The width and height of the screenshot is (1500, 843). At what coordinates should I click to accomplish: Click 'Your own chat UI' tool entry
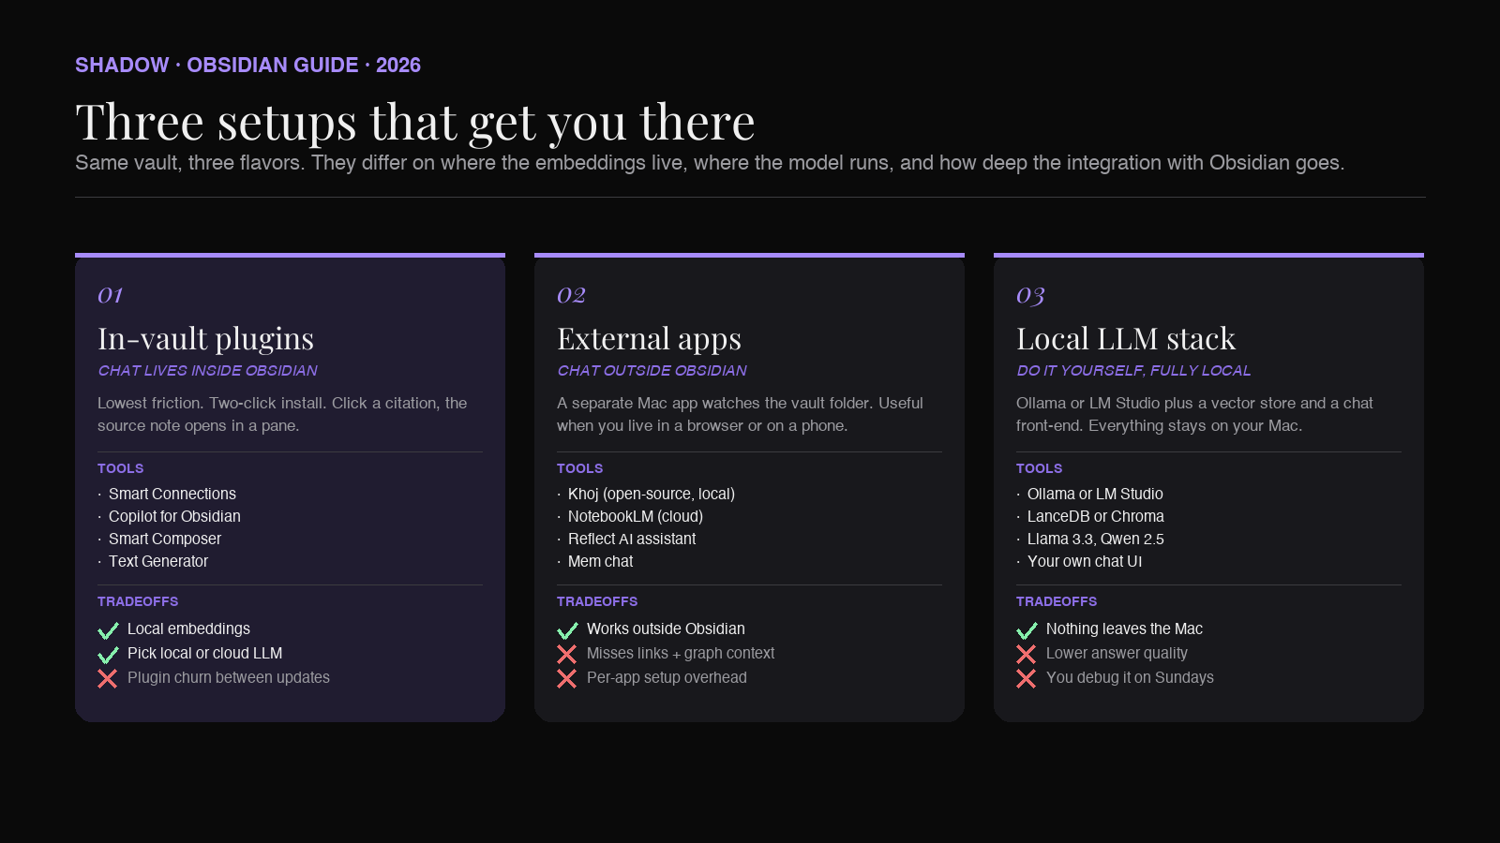click(1085, 561)
